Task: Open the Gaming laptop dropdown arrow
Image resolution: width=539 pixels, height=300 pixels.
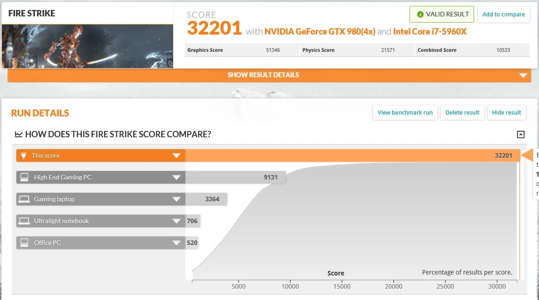Action: point(176,199)
